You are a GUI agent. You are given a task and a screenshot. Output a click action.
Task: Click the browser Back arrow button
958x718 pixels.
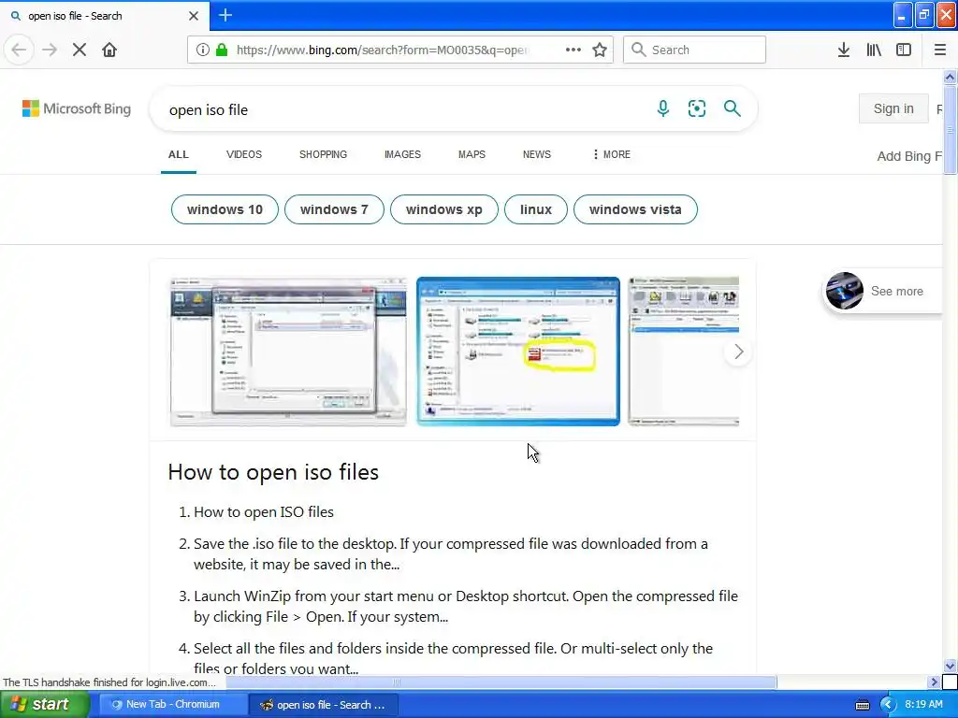[x=19, y=50]
